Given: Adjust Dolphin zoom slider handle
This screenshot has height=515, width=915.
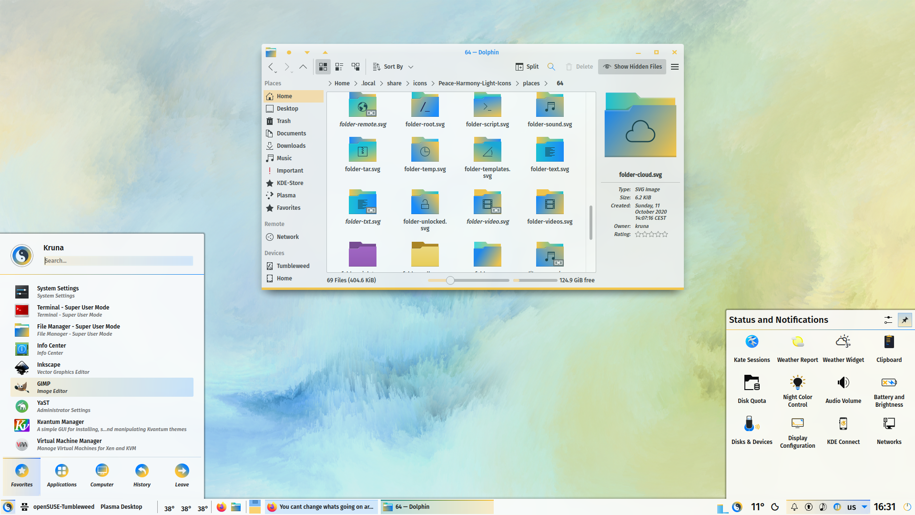Looking at the screenshot, I should coord(450,280).
